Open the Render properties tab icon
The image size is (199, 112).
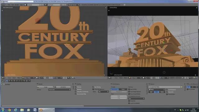pyautogui.click(x=7, y=81)
